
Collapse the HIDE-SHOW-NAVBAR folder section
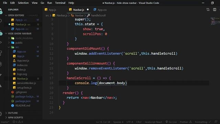20,33
